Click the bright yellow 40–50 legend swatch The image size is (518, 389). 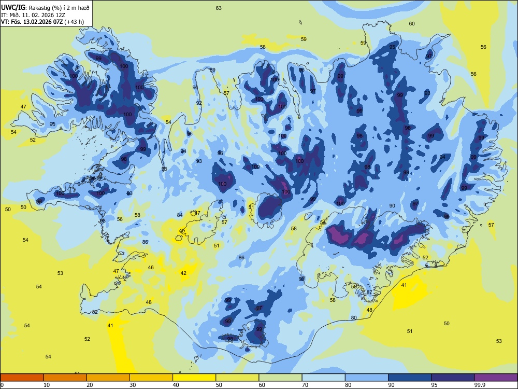tap(194, 378)
